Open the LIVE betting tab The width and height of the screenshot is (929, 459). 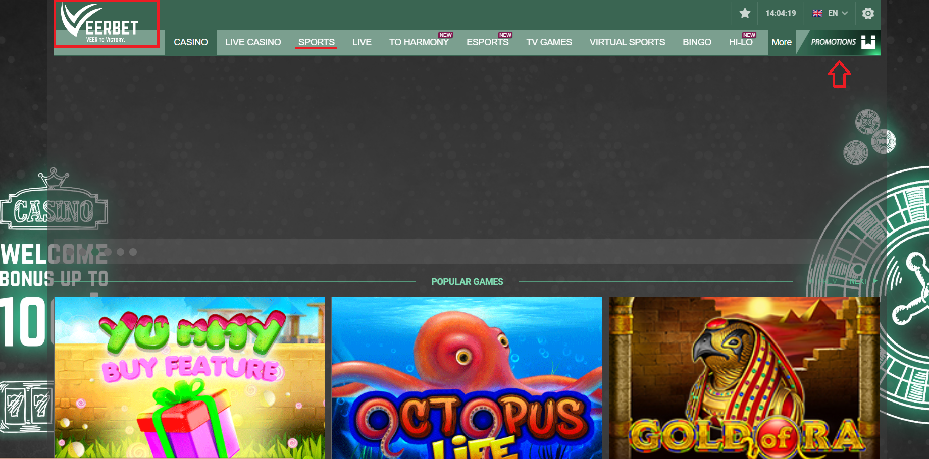coord(362,42)
